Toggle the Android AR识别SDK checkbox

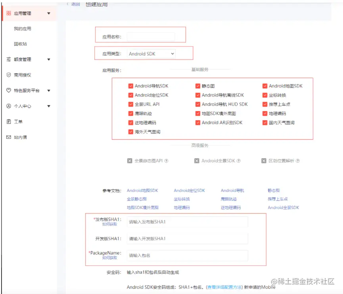[x=198, y=123]
